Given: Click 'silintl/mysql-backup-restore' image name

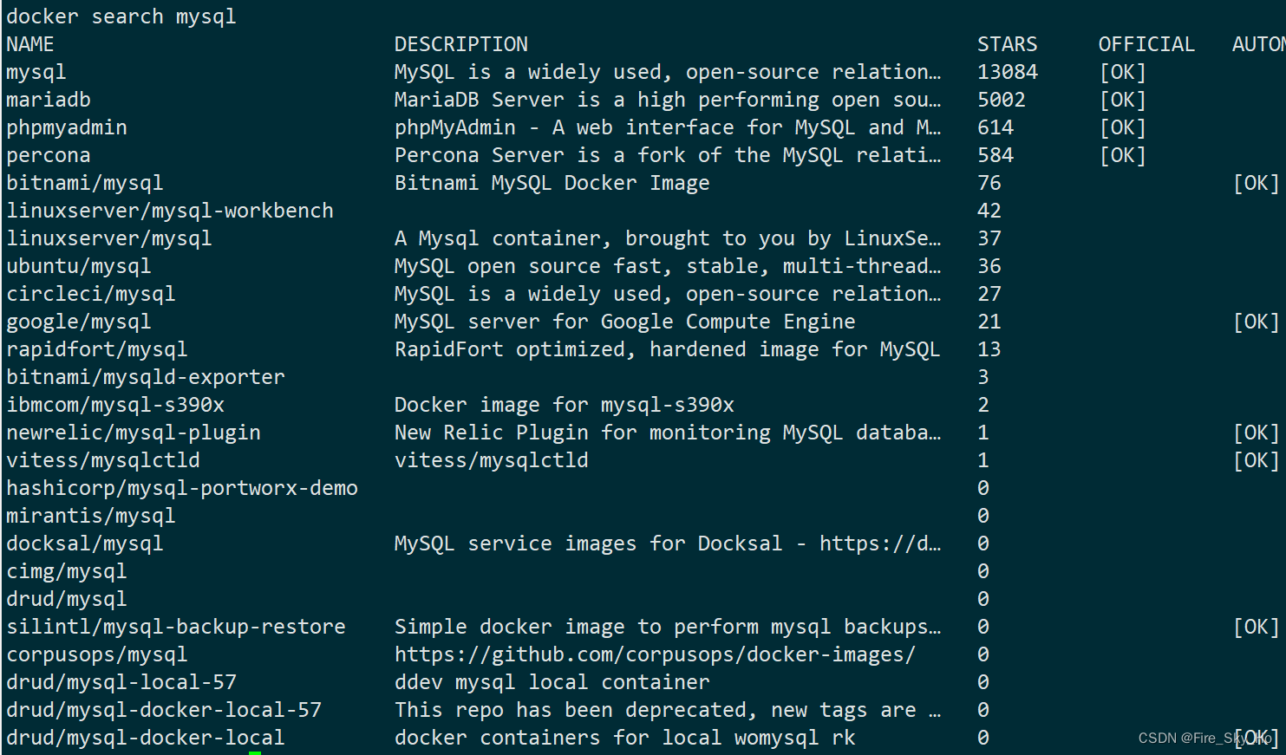Looking at the screenshot, I should (x=176, y=627).
